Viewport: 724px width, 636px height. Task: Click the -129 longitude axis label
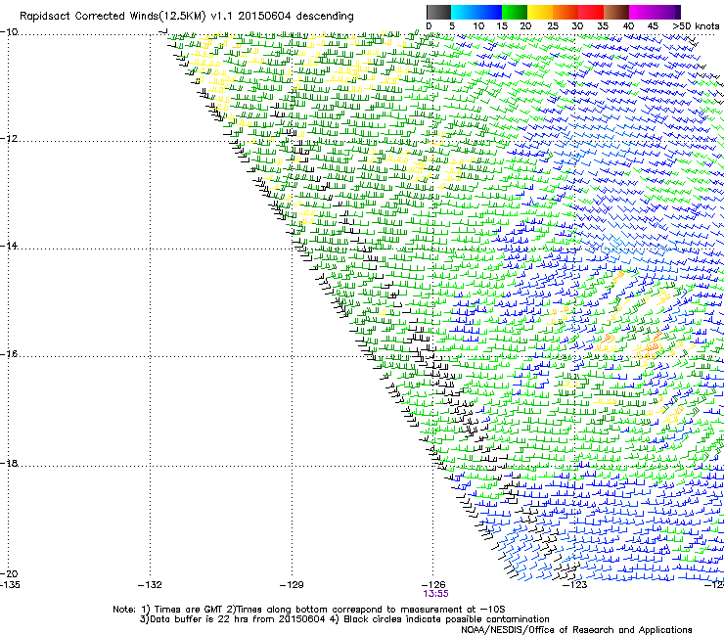tap(292, 585)
